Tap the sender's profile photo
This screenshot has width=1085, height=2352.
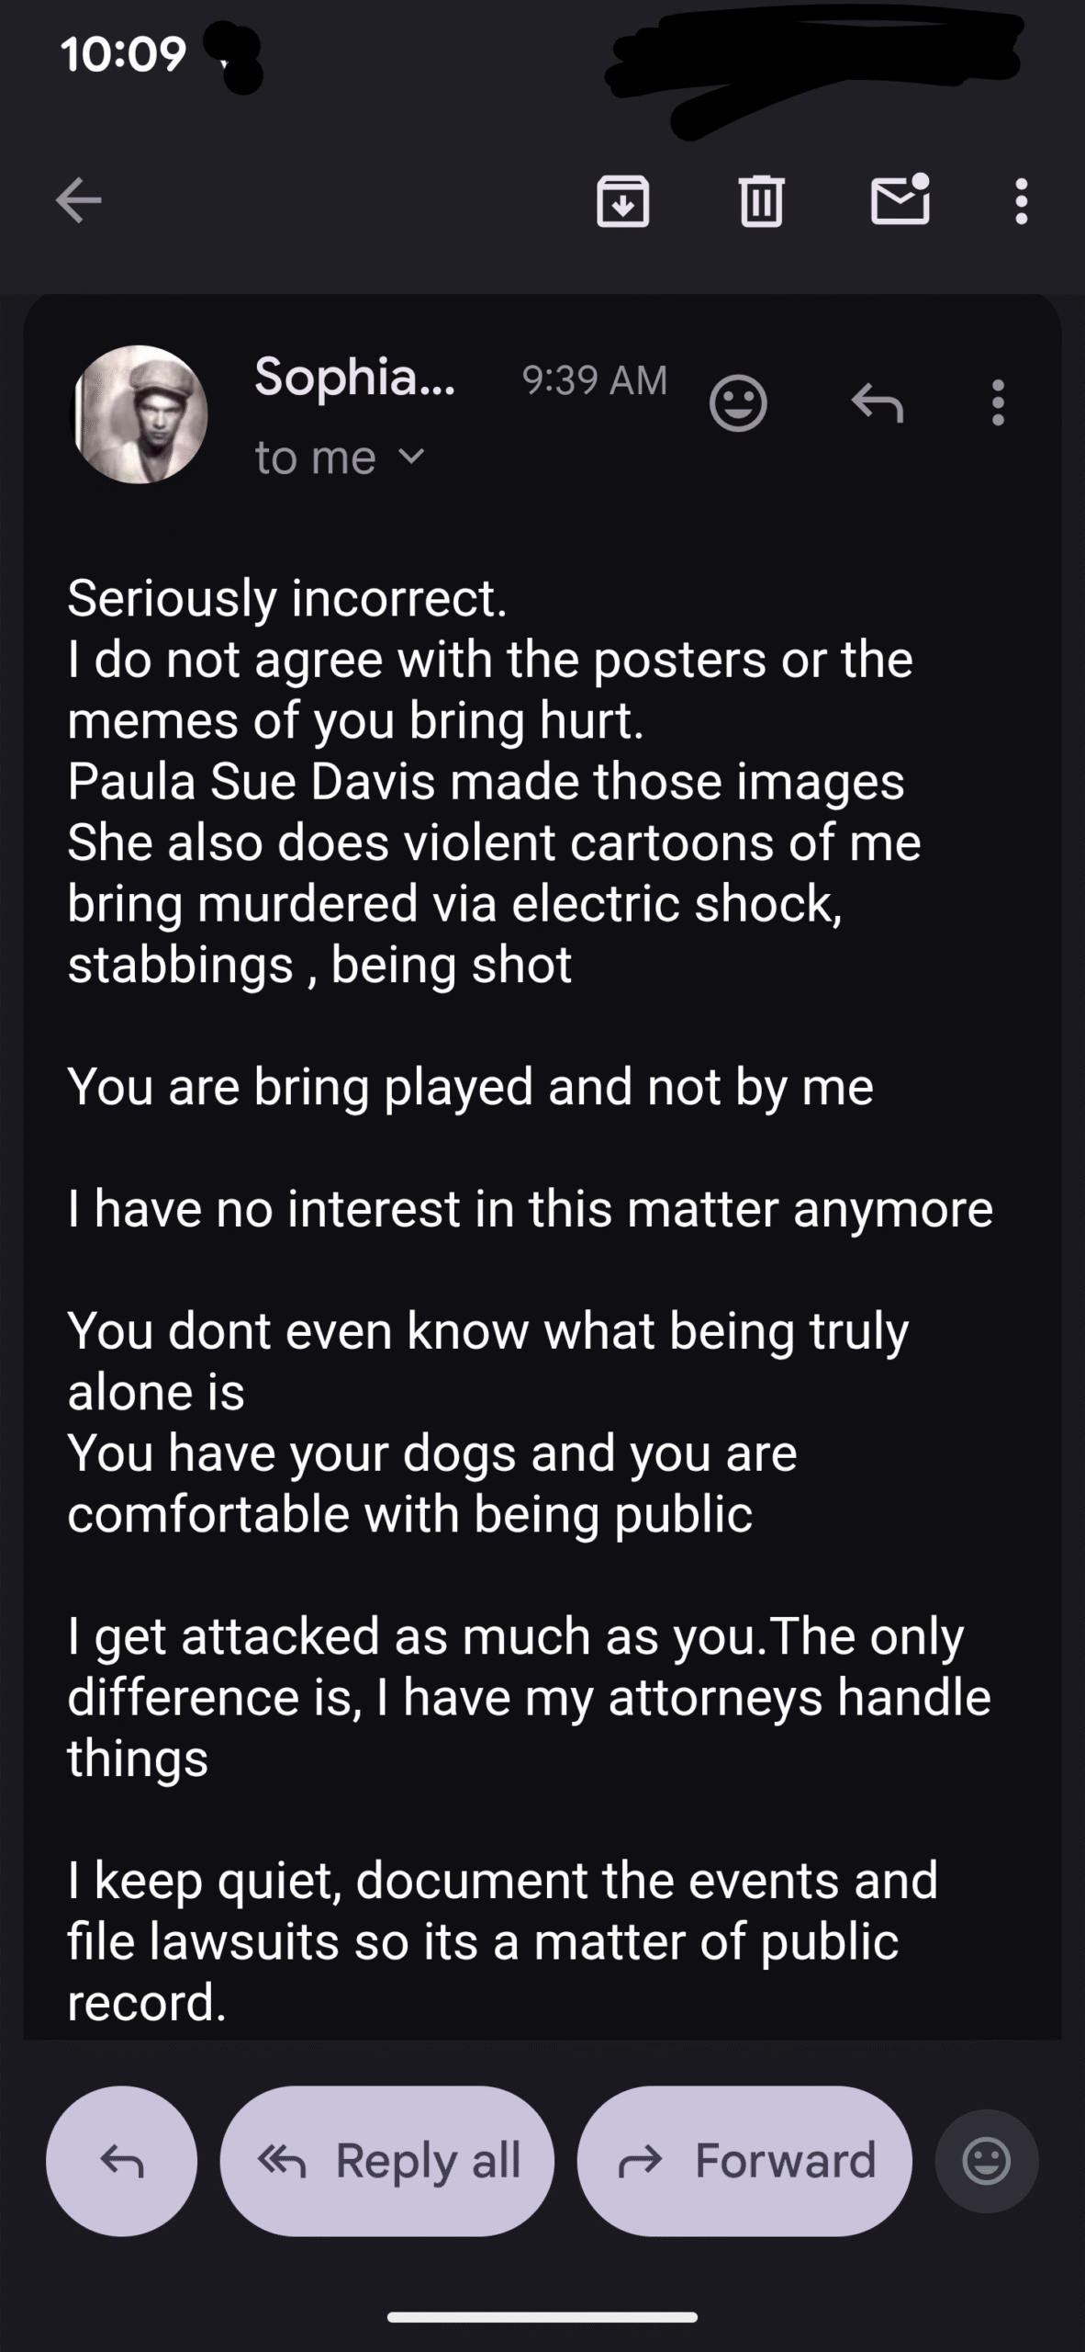(140, 414)
